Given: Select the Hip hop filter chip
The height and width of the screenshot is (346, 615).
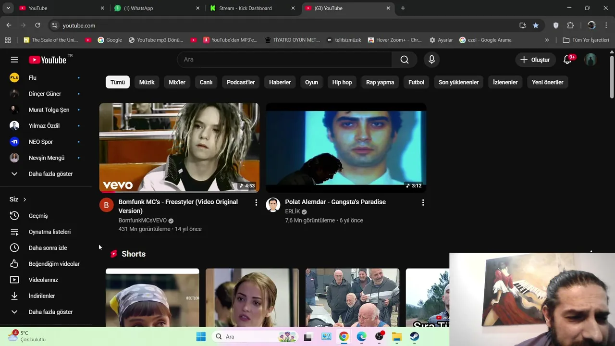Looking at the screenshot, I should (342, 82).
